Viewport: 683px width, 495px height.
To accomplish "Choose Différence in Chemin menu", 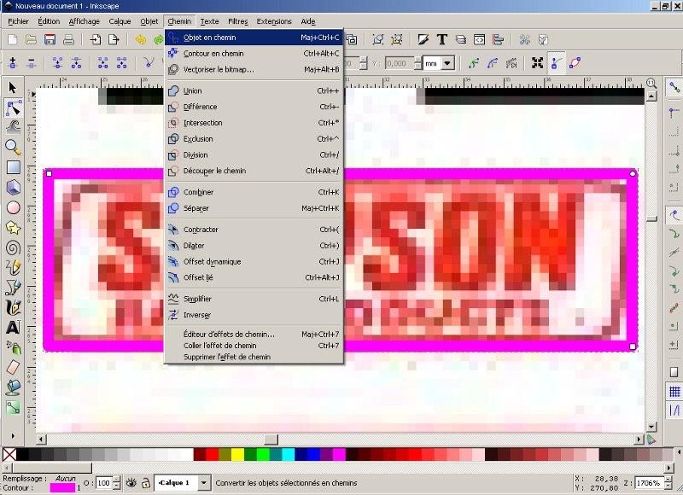I will (254, 107).
